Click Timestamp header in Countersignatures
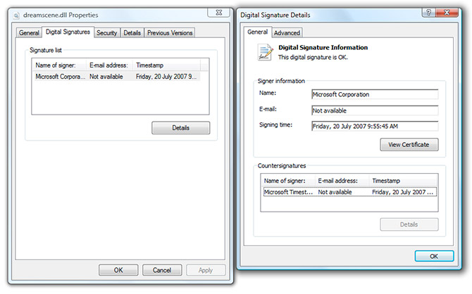This screenshot has width=472, height=294. [x=403, y=181]
